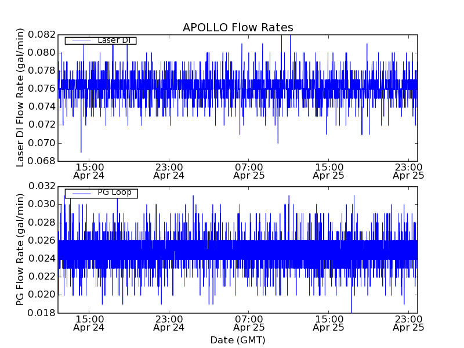Select the 0.072 tick on Laser DI axis
The image size is (464, 348).
[42, 125]
